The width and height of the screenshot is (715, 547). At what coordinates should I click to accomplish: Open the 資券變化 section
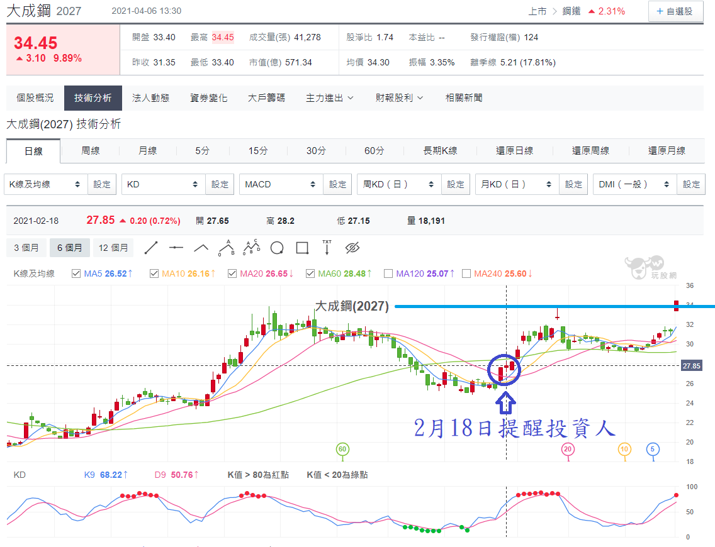click(209, 98)
